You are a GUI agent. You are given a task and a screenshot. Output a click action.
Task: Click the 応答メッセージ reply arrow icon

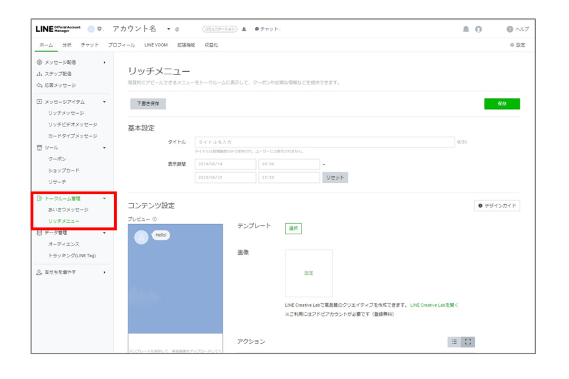click(x=39, y=85)
